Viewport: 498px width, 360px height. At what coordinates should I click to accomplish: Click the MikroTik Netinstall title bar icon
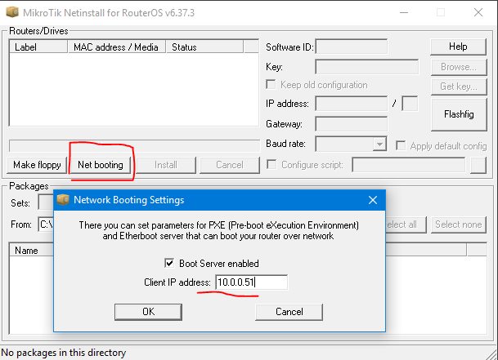pos(10,12)
